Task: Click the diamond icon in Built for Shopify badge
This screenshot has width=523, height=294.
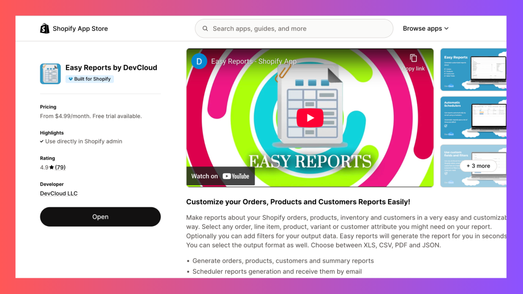Action: tap(70, 79)
